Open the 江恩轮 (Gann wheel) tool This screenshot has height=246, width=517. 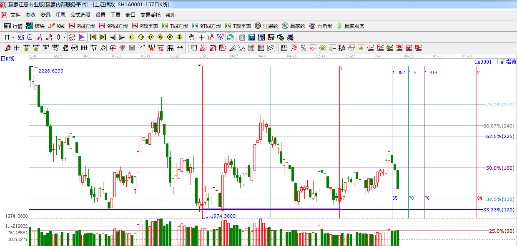coord(266,26)
